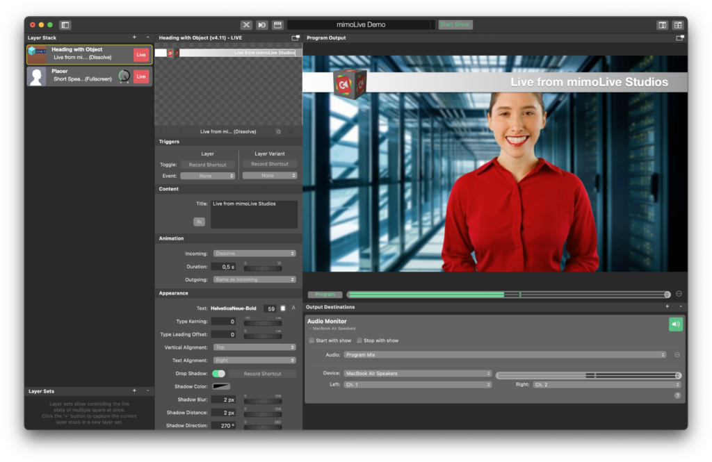The width and height of the screenshot is (712, 462).
Task: Click the Start Show button
Action: (455, 23)
